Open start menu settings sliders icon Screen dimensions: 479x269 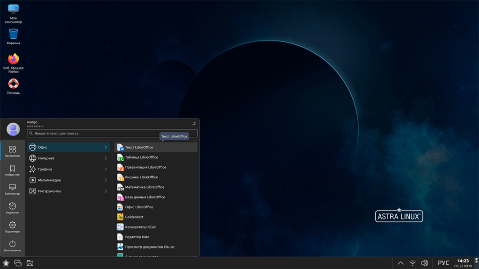tap(194, 124)
